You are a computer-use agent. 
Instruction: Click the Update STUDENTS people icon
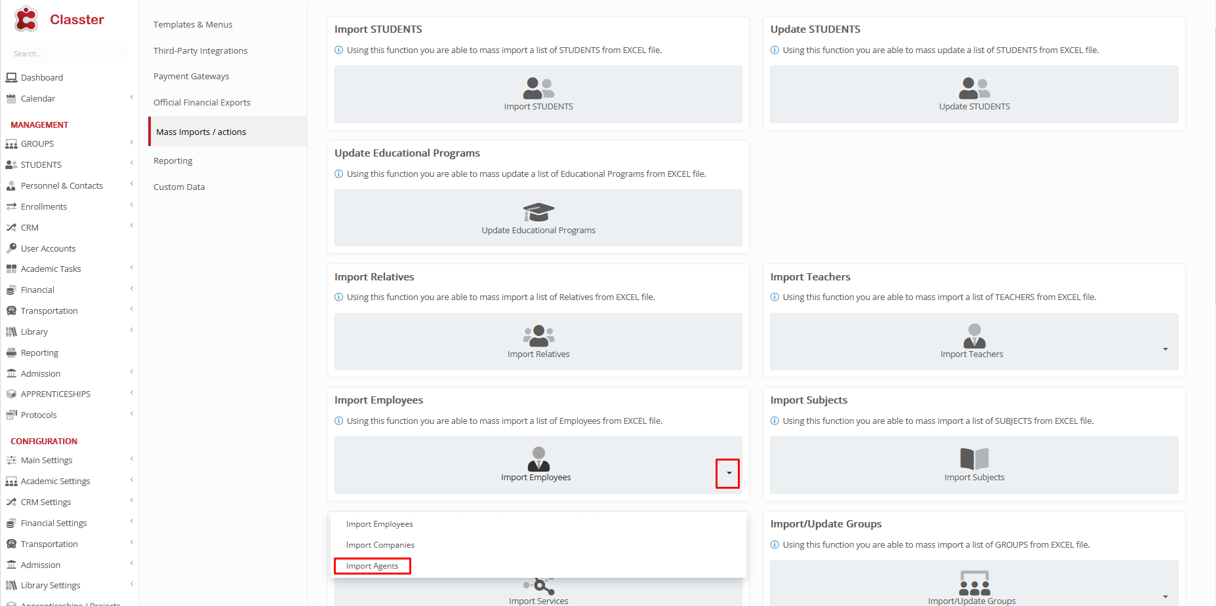[x=974, y=88]
